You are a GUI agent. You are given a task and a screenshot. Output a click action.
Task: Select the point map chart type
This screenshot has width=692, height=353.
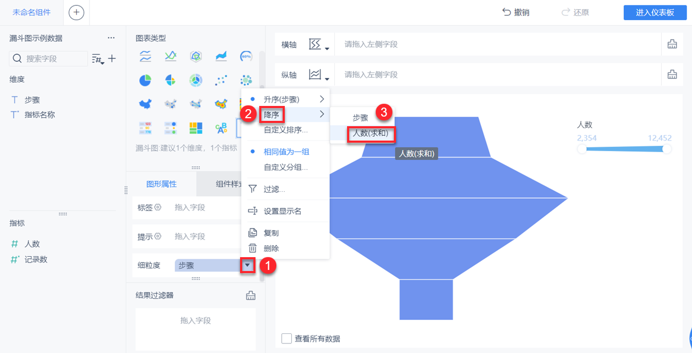coord(170,104)
